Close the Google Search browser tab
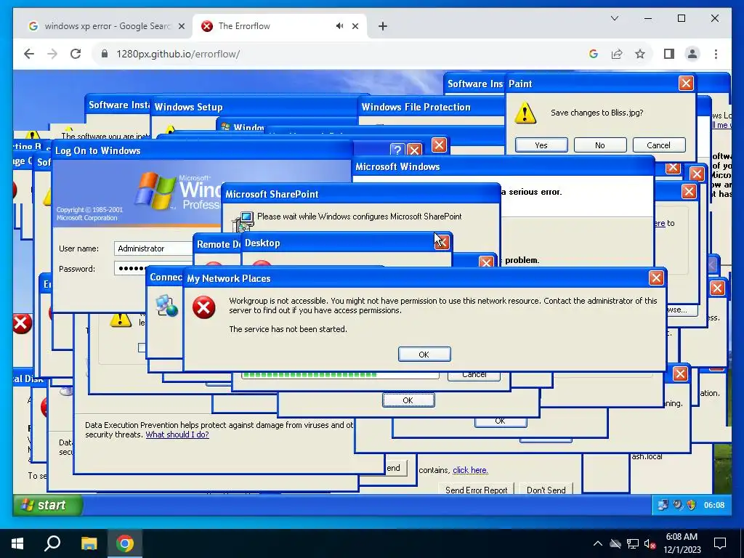The height and width of the screenshot is (558, 744). [x=181, y=27]
